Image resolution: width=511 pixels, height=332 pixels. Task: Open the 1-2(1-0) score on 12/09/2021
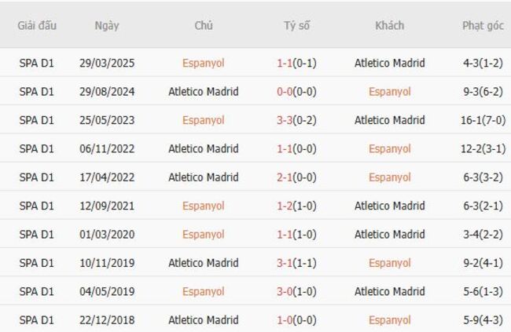click(x=296, y=206)
